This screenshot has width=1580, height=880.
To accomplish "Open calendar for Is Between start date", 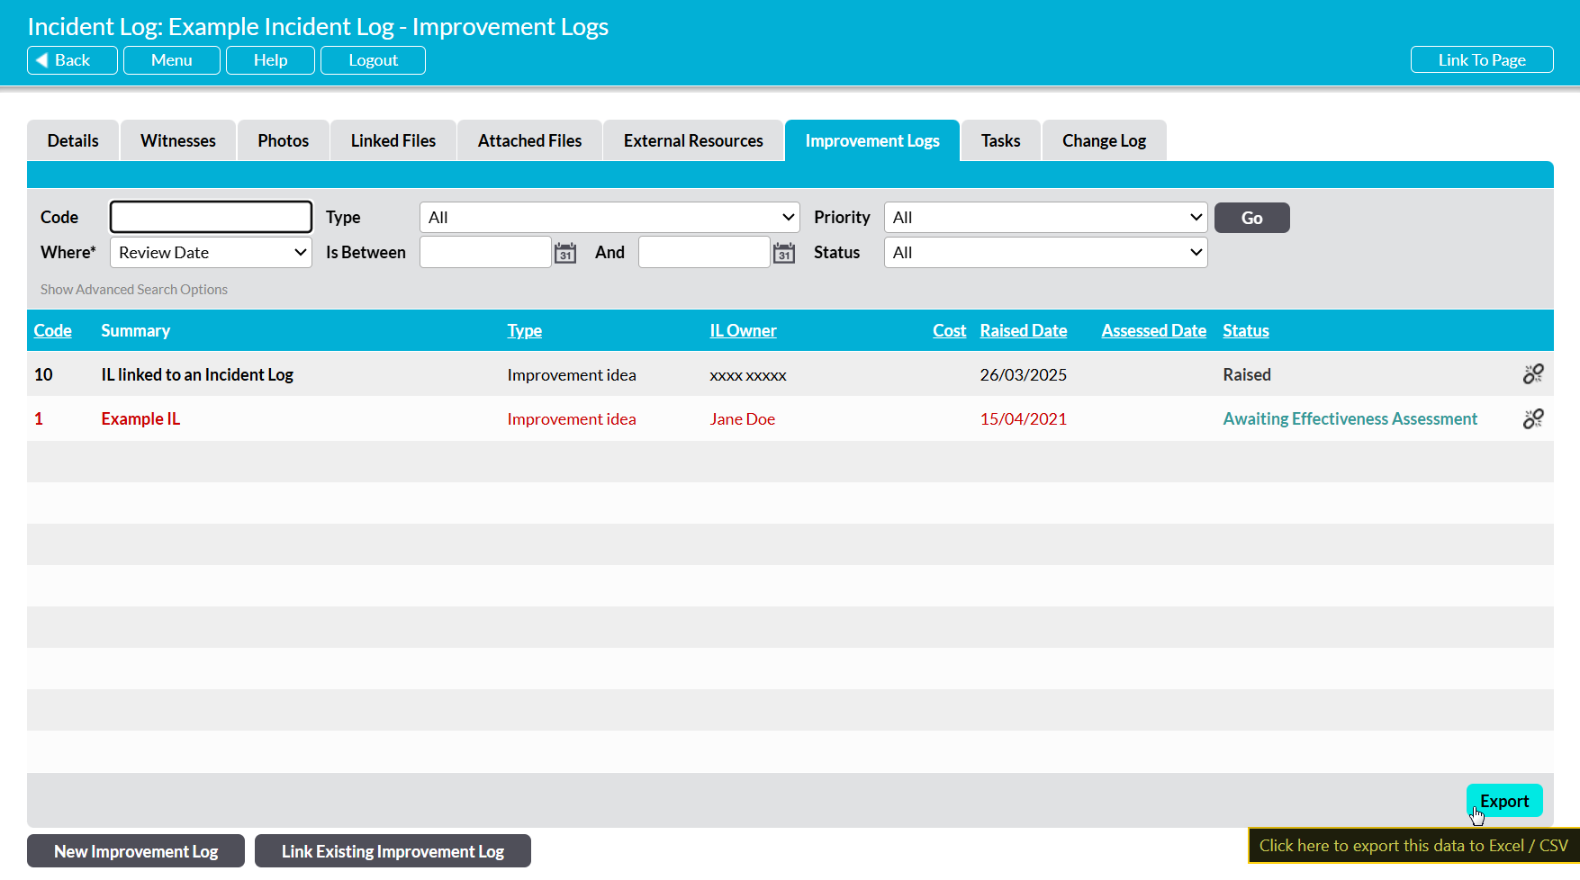I will [x=565, y=253].
